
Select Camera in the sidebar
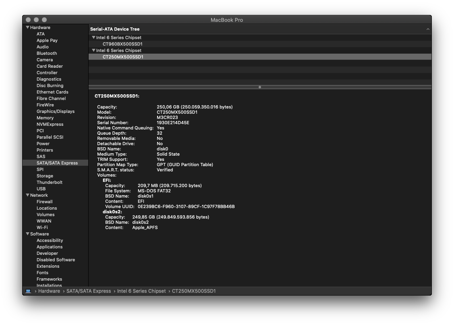tap(45, 60)
